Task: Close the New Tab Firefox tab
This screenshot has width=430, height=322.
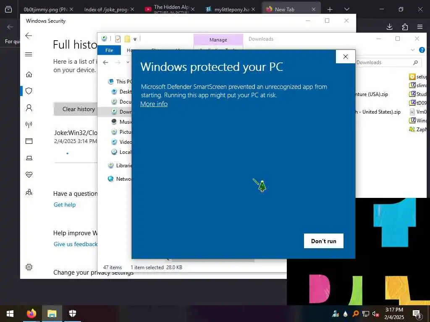Action: 313,9
